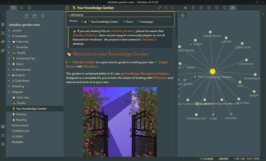Follow the Knowledge Management System link
This screenshot has height=161, width=266.
pyautogui.click(x=146, y=73)
